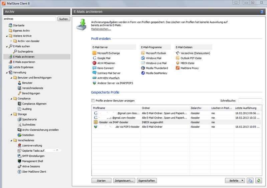Click the AVM KEN!-Postfach icon
The width and height of the screenshot is (267, 188).
(x=94, y=78)
